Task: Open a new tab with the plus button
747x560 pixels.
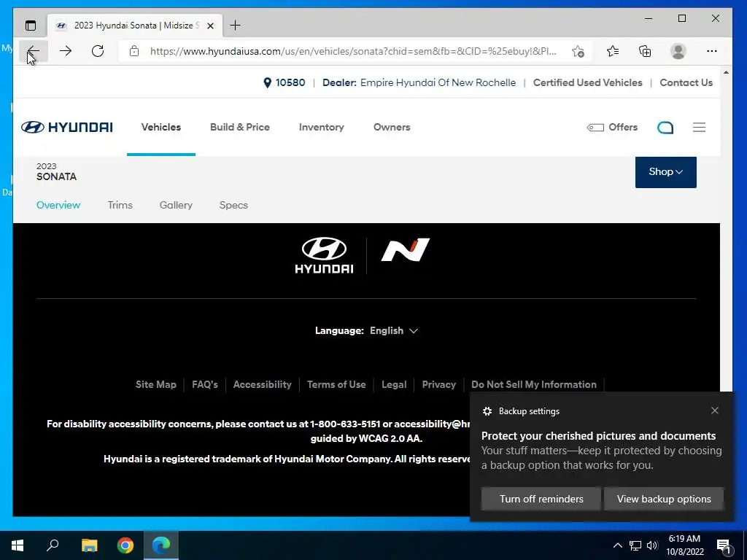Action: pyautogui.click(x=236, y=26)
